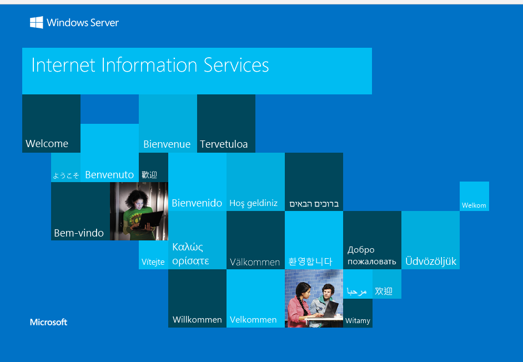Select the Welcome tile
Viewport: 523px width, 362px height.
pyautogui.click(x=52, y=123)
